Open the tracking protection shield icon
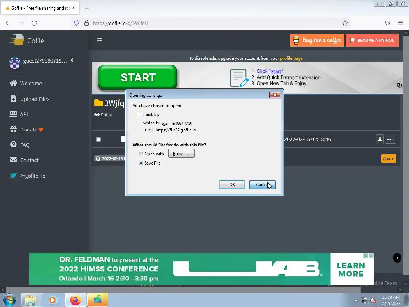This screenshot has width=409, height=307. pyautogui.click(x=77, y=23)
